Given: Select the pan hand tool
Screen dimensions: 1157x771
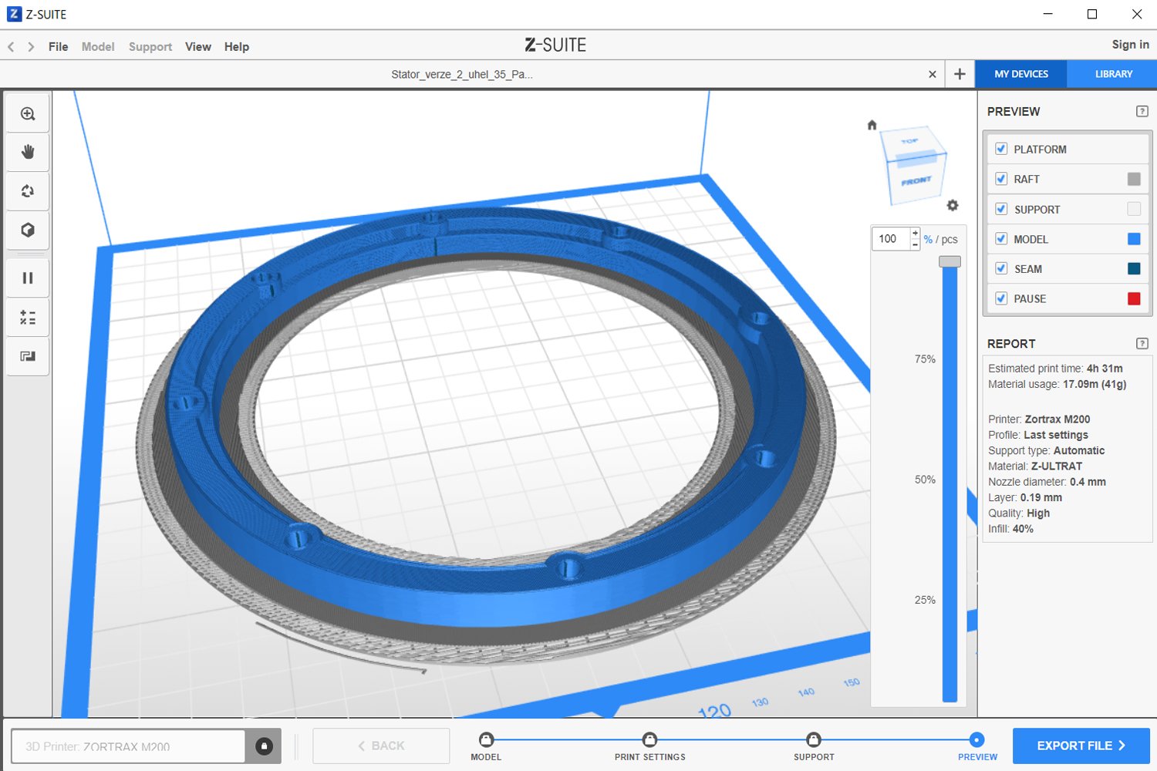Looking at the screenshot, I should pos(28,152).
